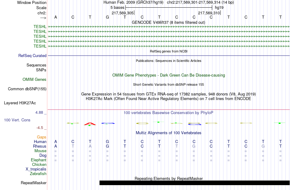Click the OMIM Genes track label
The image size is (290, 190).
tap(34, 80)
